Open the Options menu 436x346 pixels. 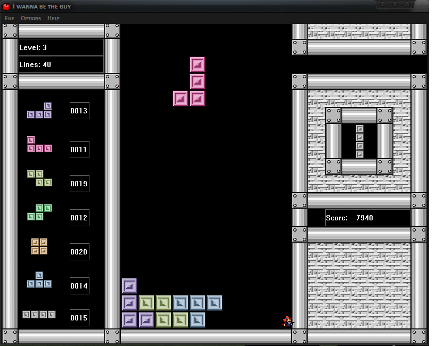(x=31, y=18)
